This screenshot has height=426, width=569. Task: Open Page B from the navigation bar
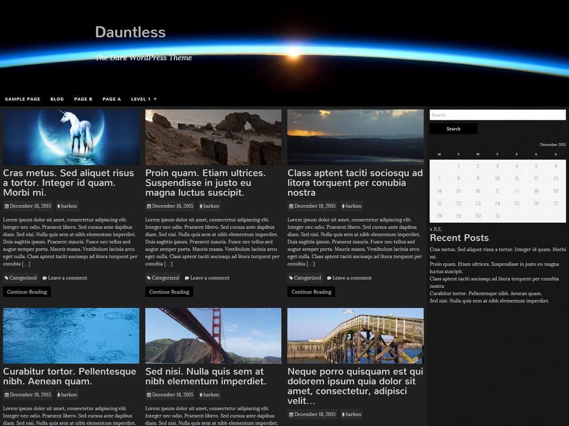click(x=83, y=99)
